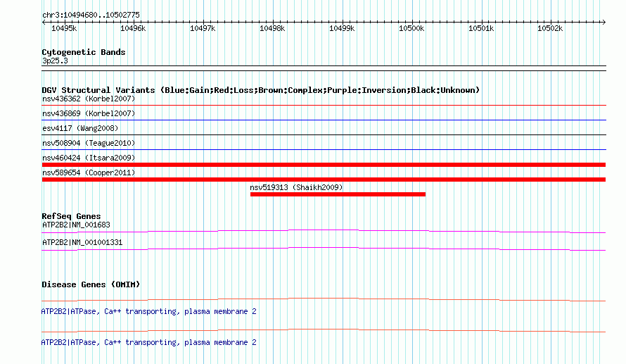Open variant nsv436869 (Korbel2007)

pos(89,113)
